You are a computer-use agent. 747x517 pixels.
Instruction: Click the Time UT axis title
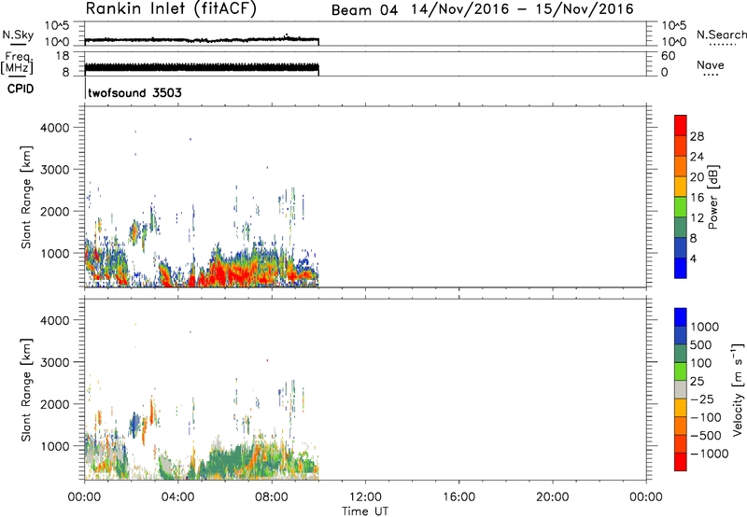coord(365,511)
